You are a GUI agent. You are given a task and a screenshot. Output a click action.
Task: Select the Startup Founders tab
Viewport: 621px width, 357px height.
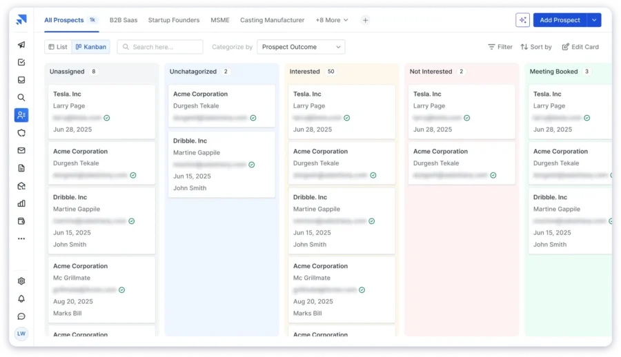click(174, 20)
